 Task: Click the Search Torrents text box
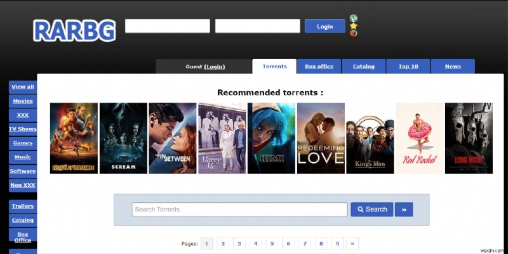tap(239, 210)
